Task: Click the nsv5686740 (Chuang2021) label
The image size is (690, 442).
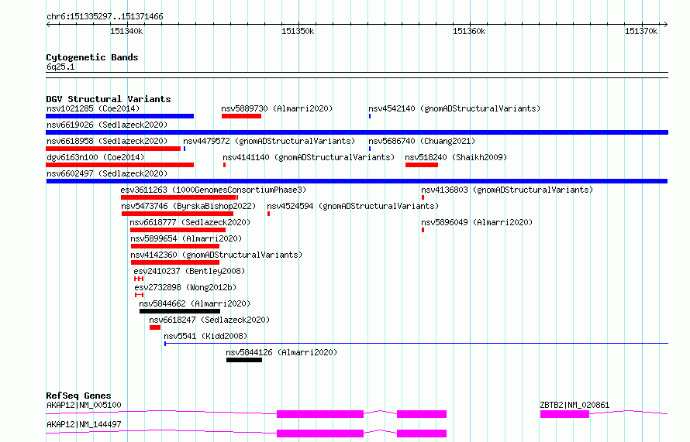Action: coord(422,141)
